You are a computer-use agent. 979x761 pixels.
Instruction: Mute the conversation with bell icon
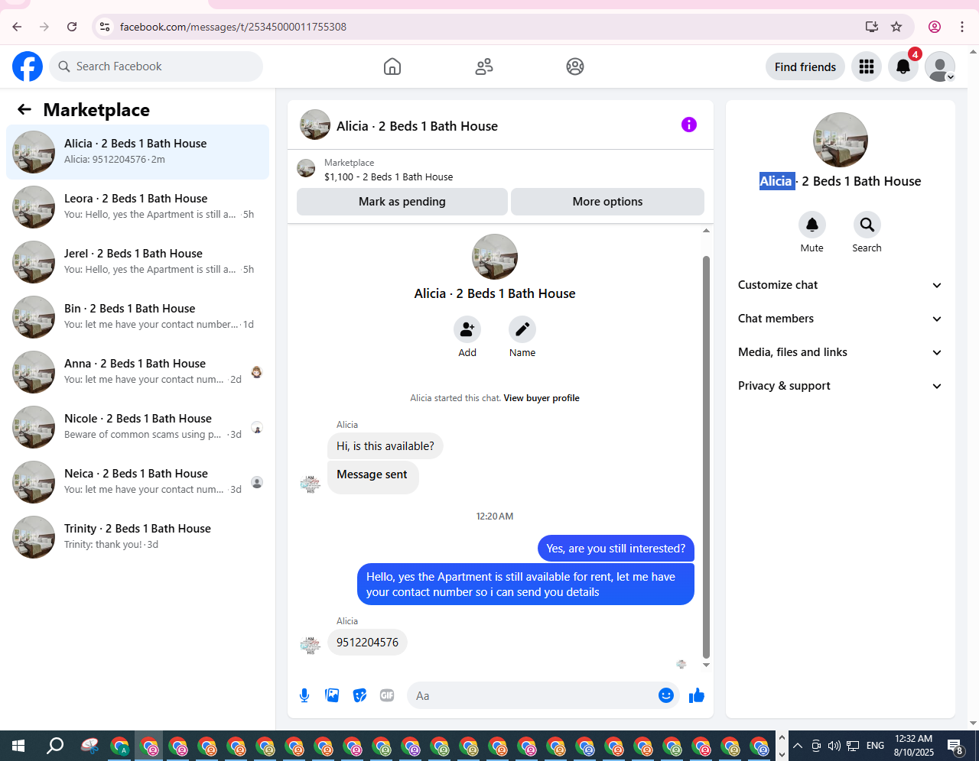pos(812,225)
